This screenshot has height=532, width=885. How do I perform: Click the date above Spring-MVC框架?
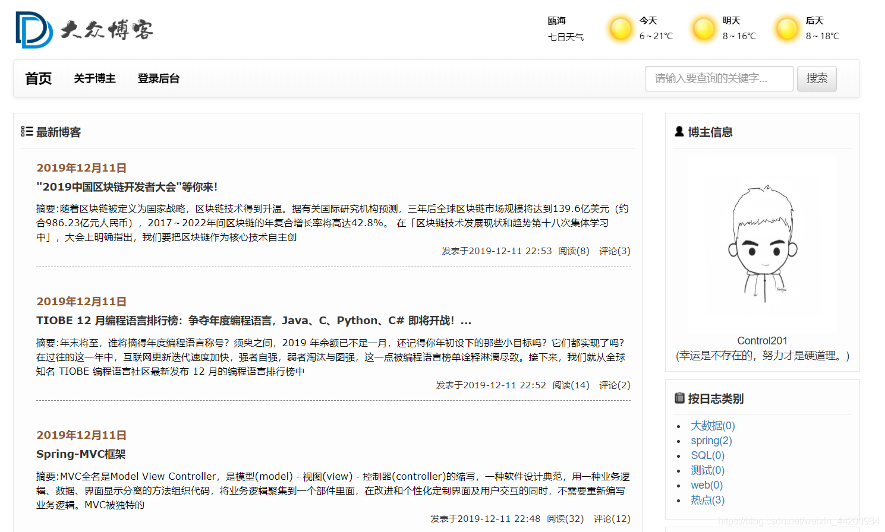[81, 435]
